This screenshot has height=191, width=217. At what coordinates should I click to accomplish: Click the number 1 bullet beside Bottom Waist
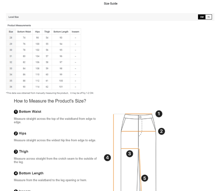click(16, 112)
